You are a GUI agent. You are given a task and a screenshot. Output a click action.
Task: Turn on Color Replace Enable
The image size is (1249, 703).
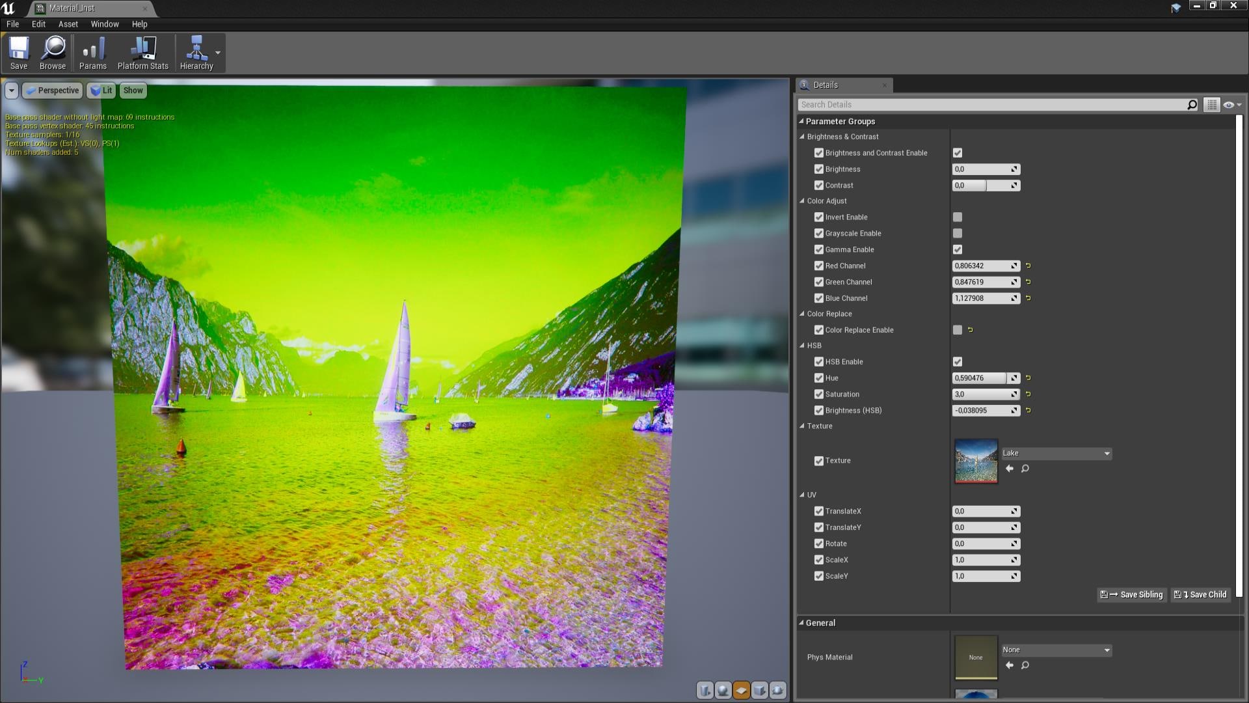click(957, 330)
